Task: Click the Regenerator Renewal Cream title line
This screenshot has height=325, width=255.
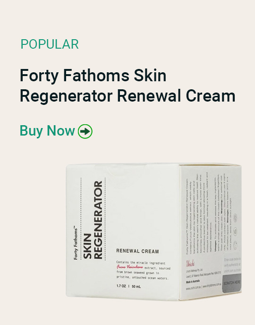Action: coord(127,96)
